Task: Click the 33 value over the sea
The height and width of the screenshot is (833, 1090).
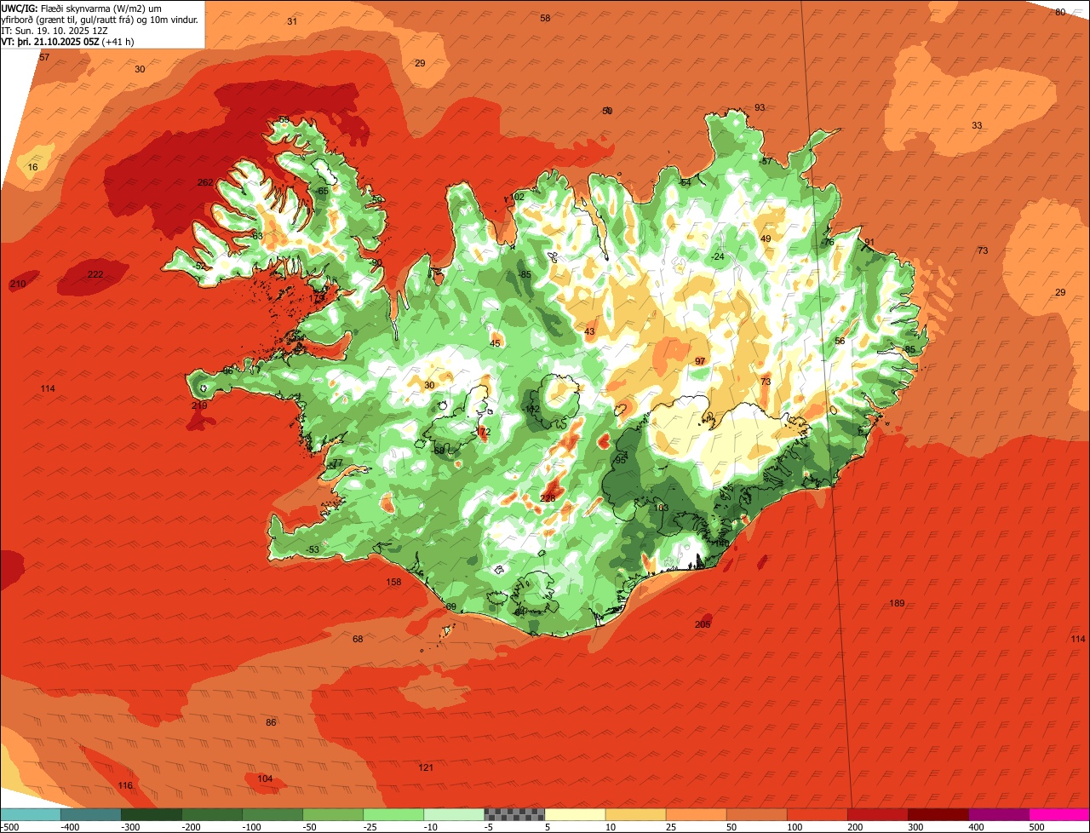Action: pyautogui.click(x=977, y=125)
